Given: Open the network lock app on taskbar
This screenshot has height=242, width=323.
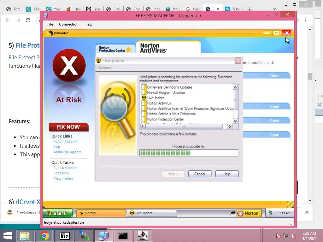Looking at the screenshot, I should pos(84,236).
